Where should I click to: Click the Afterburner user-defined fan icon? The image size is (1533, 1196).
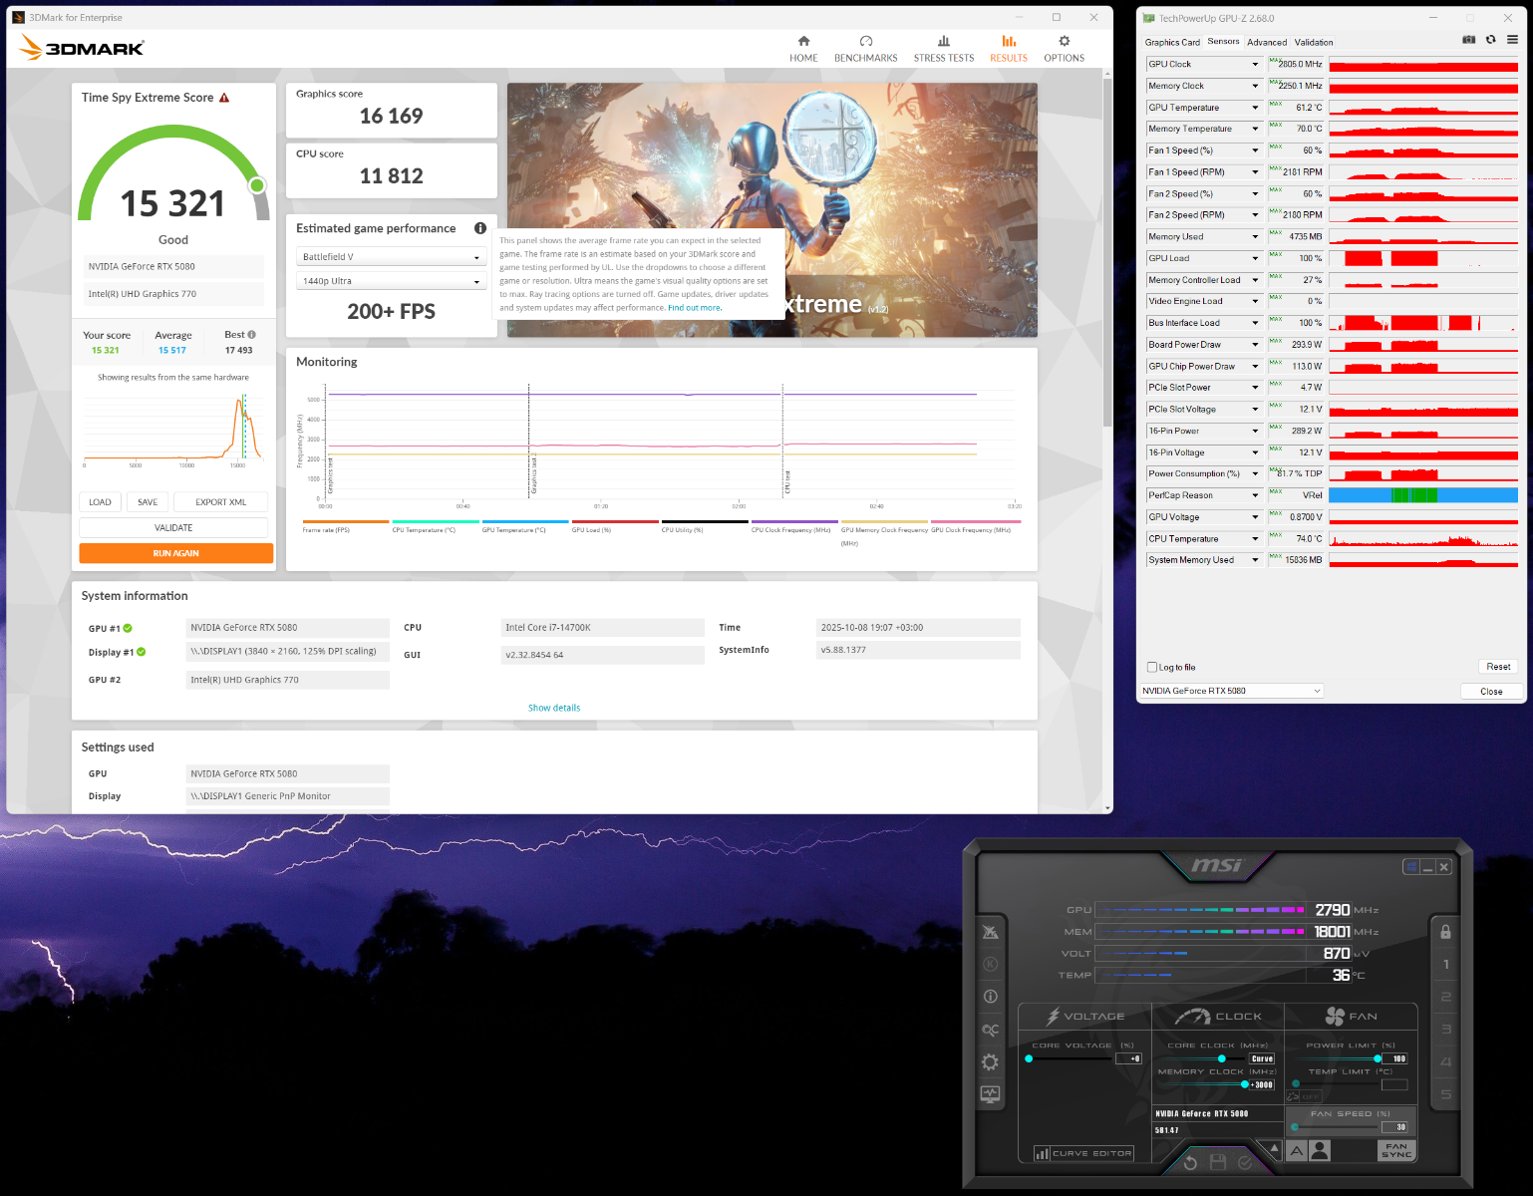point(1321,1150)
